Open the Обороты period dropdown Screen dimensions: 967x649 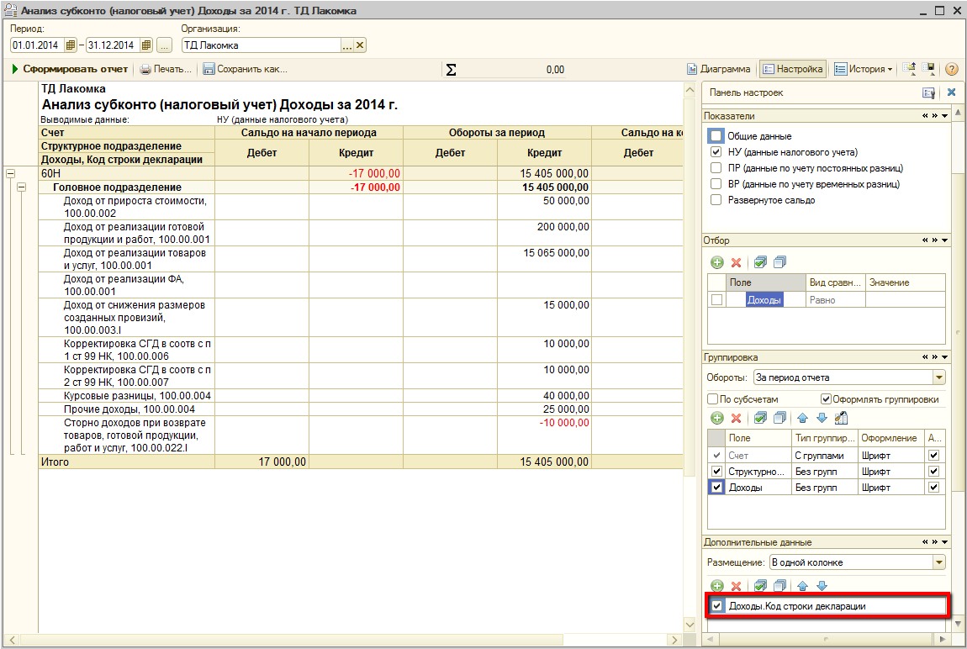tap(939, 377)
